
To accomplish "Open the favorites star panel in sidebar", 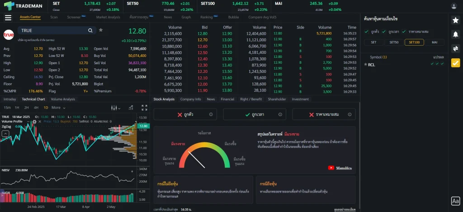I will (x=455, y=20).
